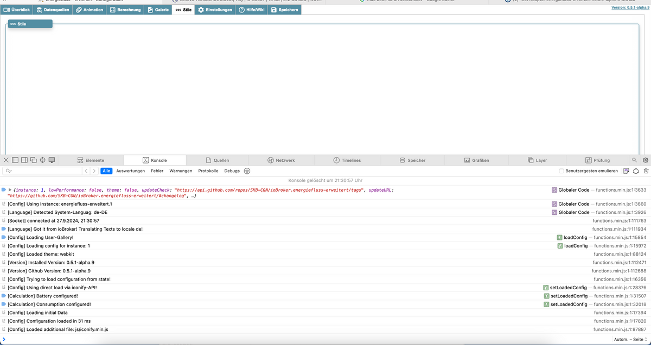Open the Autom. – Seite context dropdown
Screen dimensions: 651x345
[630, 339]
